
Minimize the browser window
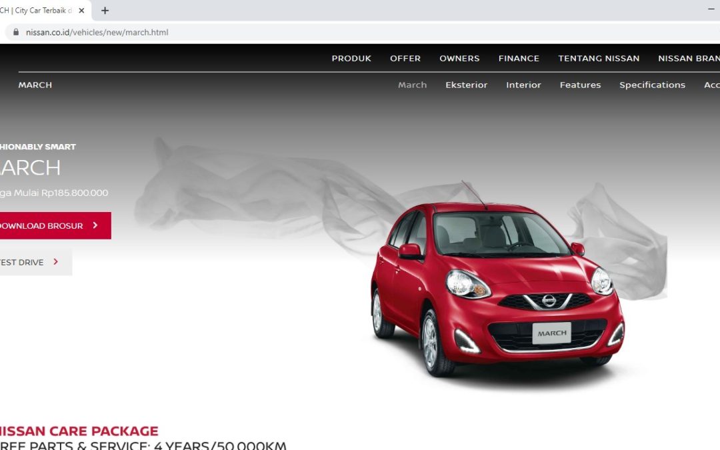(x=711, y=10)
